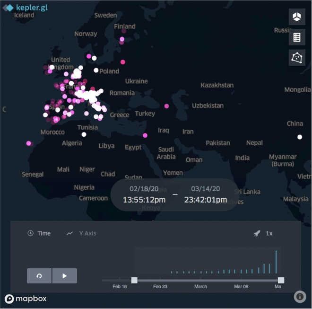Click the mapbox logo
The image size is (312, 309).
click(x=25, y=299)
